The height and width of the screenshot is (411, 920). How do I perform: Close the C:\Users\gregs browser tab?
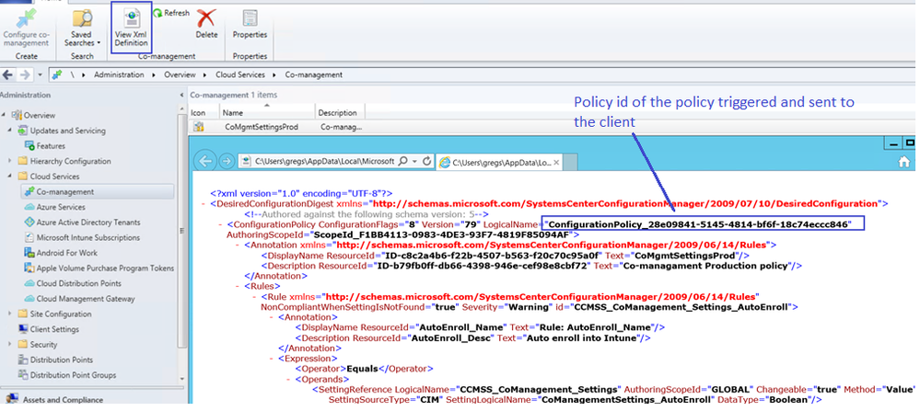tap(556, 162)
